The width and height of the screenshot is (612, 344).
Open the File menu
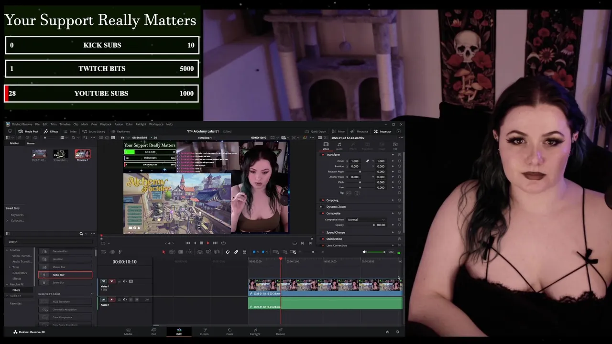pos(37,124)
